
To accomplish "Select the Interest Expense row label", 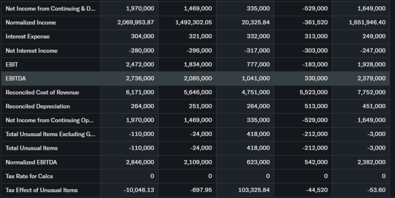I will (28, 37).
